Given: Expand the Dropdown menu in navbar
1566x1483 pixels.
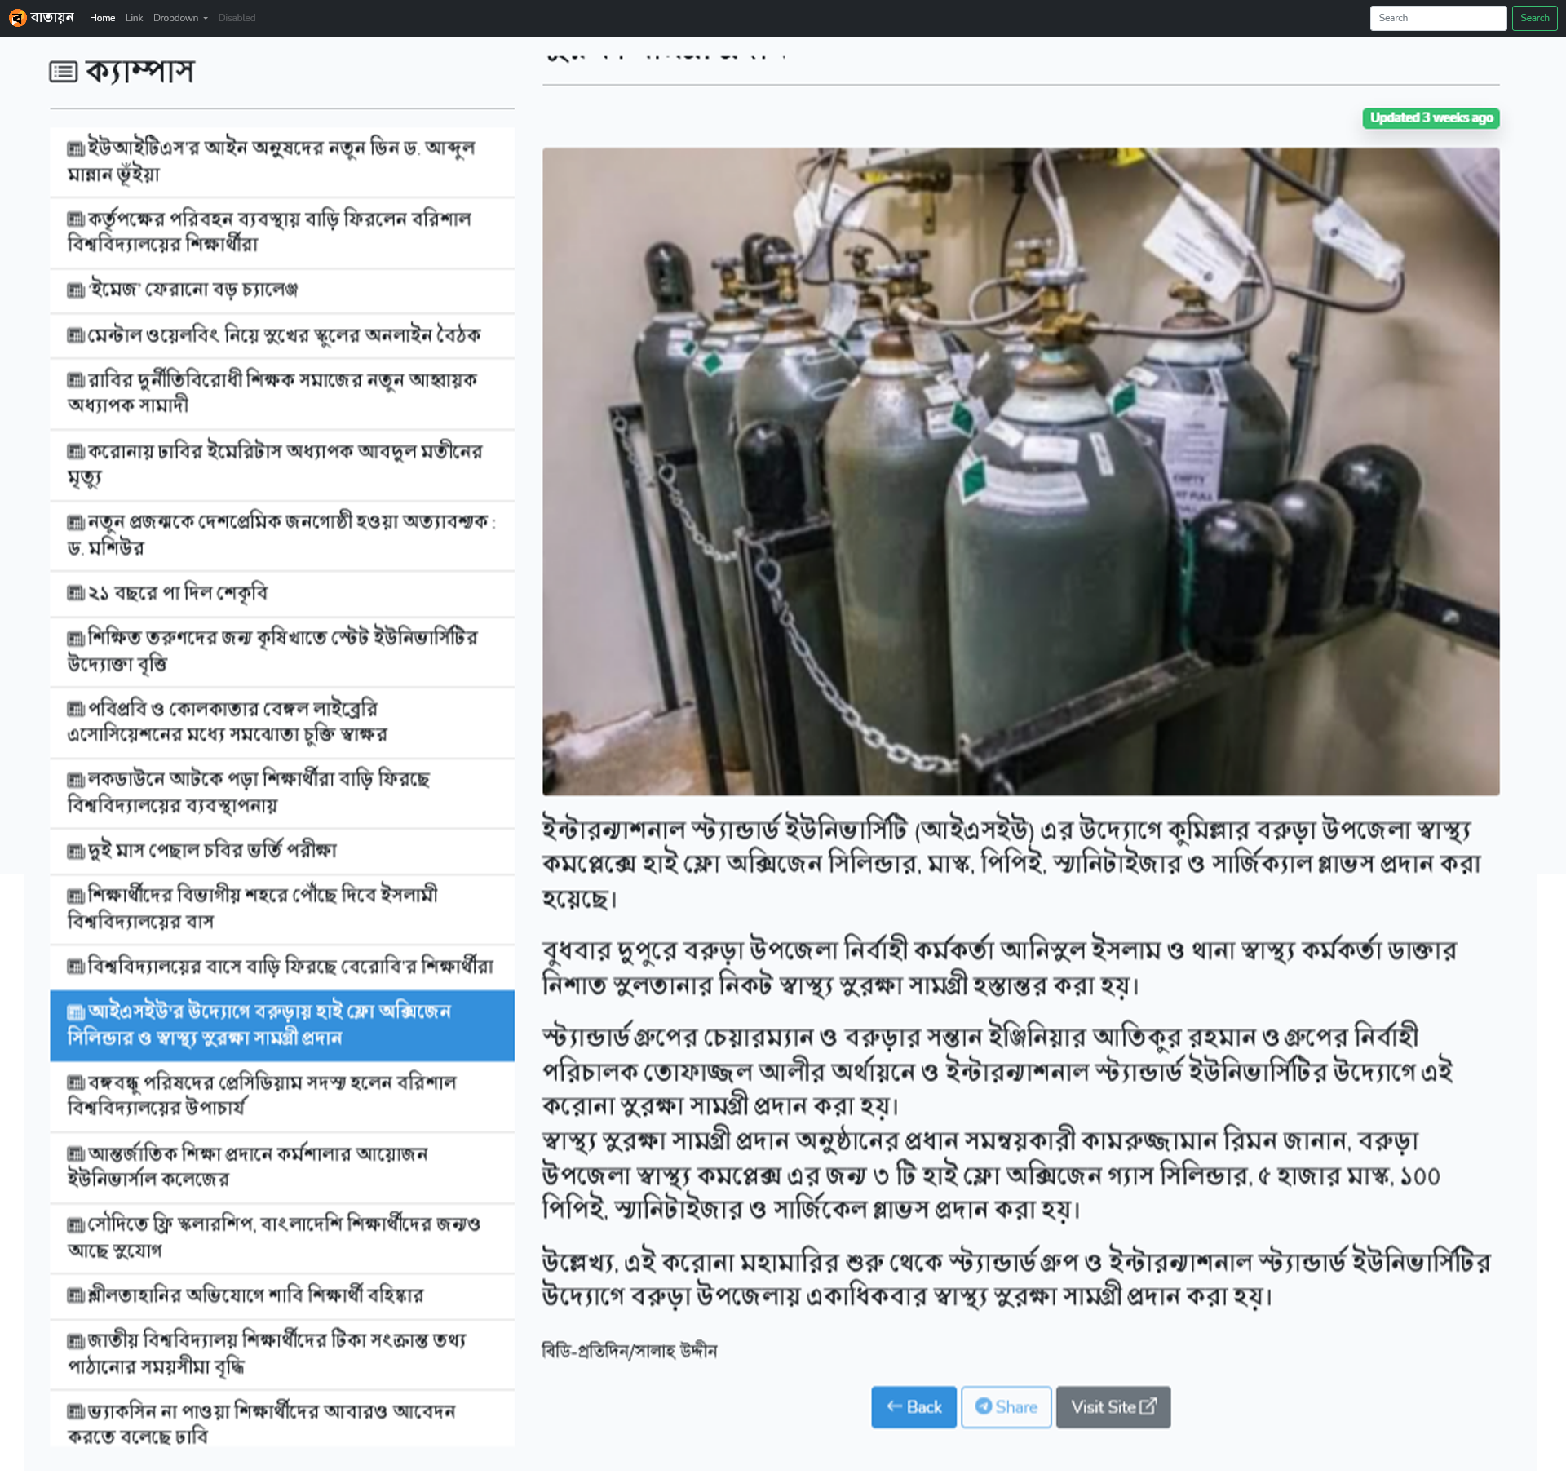Looking at the screenshot, I should pos(180,18).
